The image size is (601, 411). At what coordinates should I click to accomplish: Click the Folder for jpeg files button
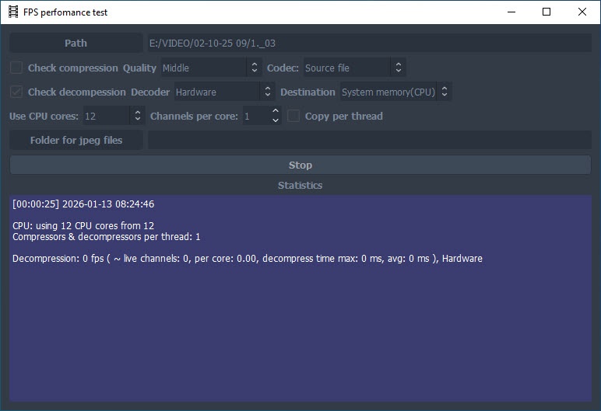click(x=76, y=140)
